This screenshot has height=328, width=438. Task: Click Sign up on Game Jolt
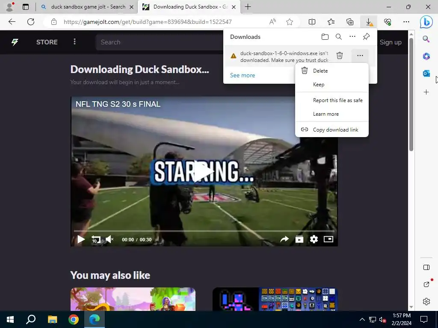tap(391, 42)
